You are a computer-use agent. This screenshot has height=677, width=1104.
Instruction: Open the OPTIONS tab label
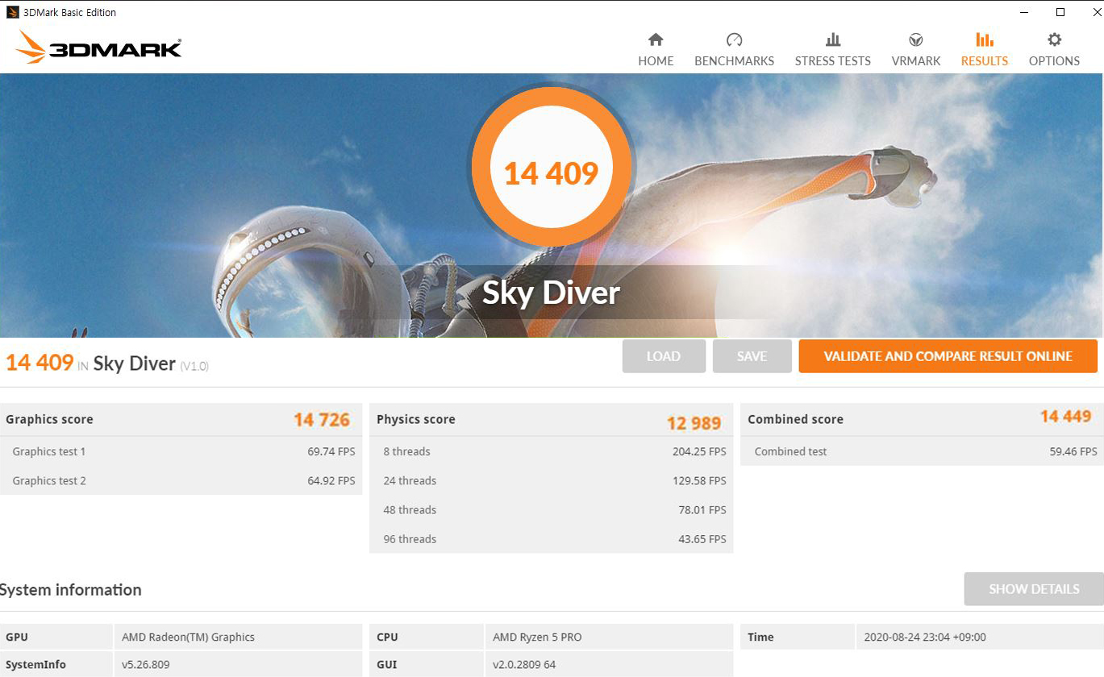[1054, 61]
